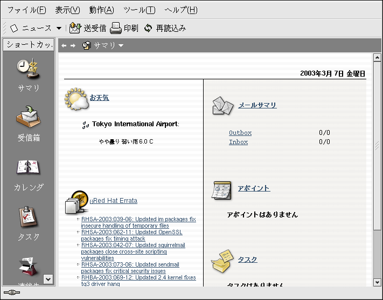The image size is (383, 300).
Task: Click the mail summary envelope icon
Action: [222, 106]
